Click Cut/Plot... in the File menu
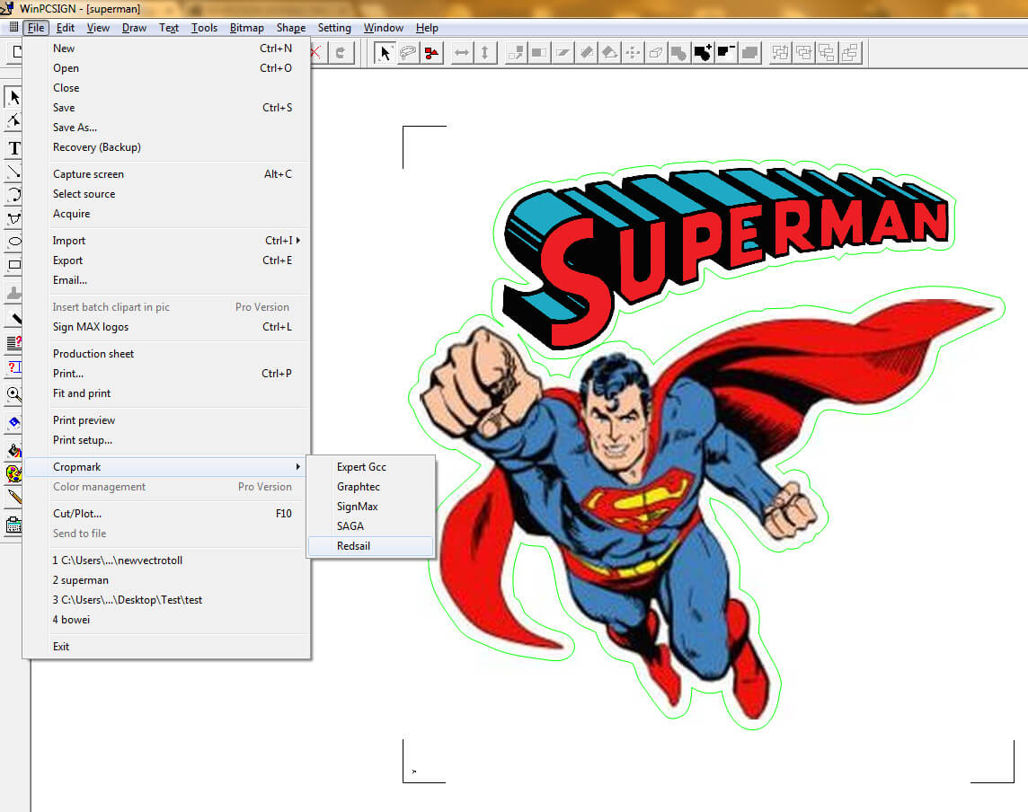 click(x=77, y=514)
